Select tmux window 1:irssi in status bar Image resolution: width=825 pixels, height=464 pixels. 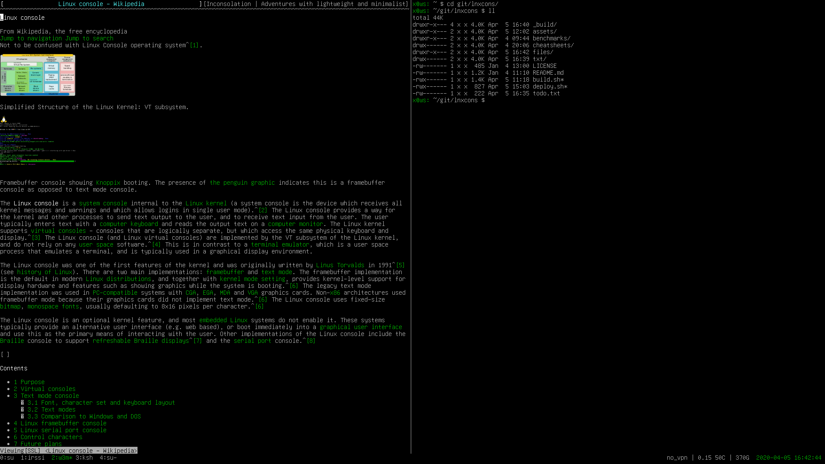tap(33, 458)
